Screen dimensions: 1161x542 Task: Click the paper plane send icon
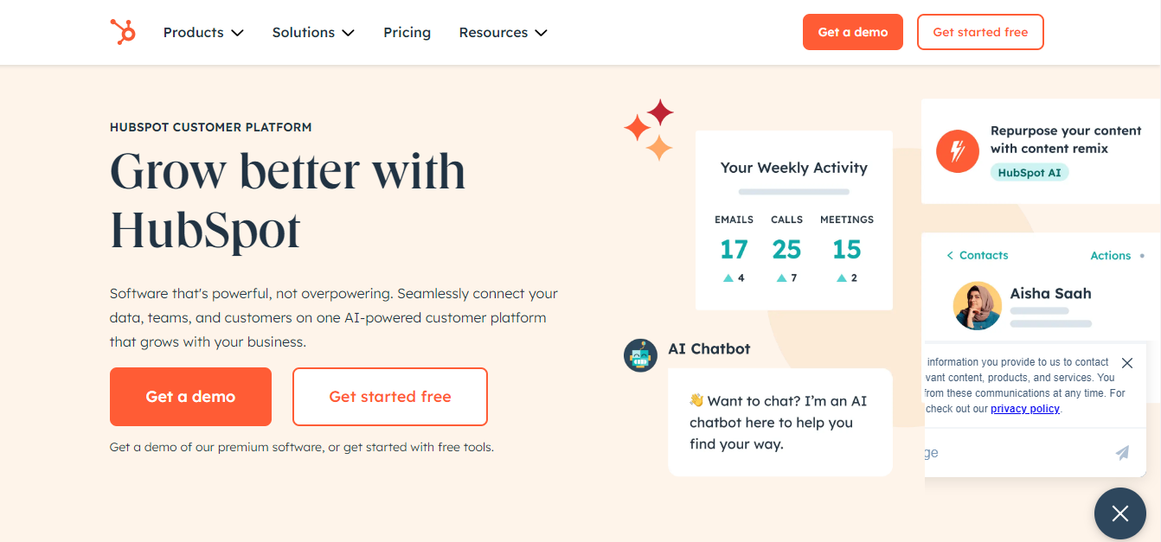click(x=1122, y=452)
